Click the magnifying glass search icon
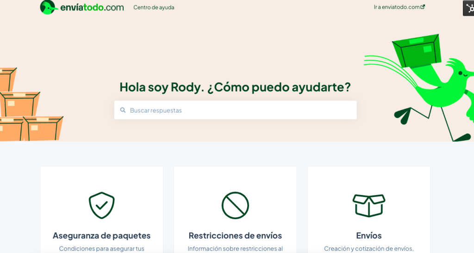This screenshot has width=474, height=253. (123, 110)
